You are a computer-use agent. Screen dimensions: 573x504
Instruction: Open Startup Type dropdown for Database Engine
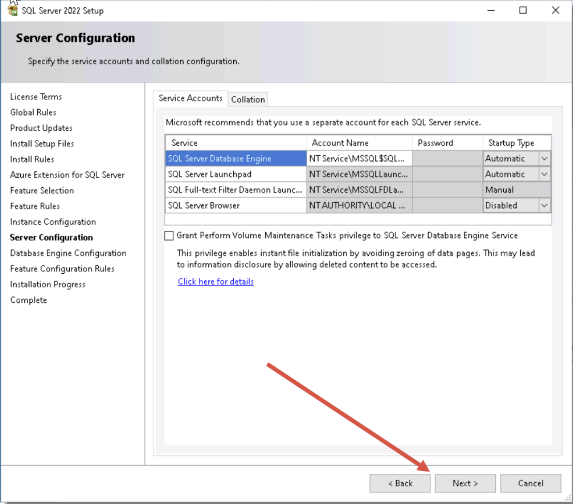(544, 158)
